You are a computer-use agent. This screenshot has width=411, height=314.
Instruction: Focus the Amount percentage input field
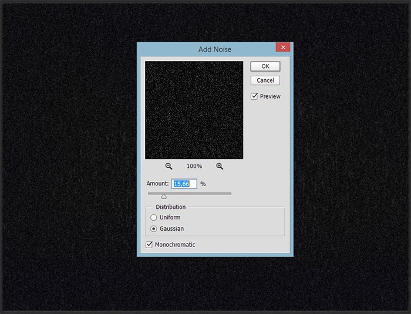click(184, 184)
